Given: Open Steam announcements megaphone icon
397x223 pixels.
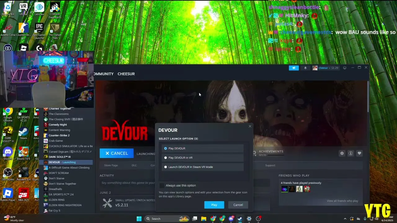Looking at the screenshot, I should [294, 68].
